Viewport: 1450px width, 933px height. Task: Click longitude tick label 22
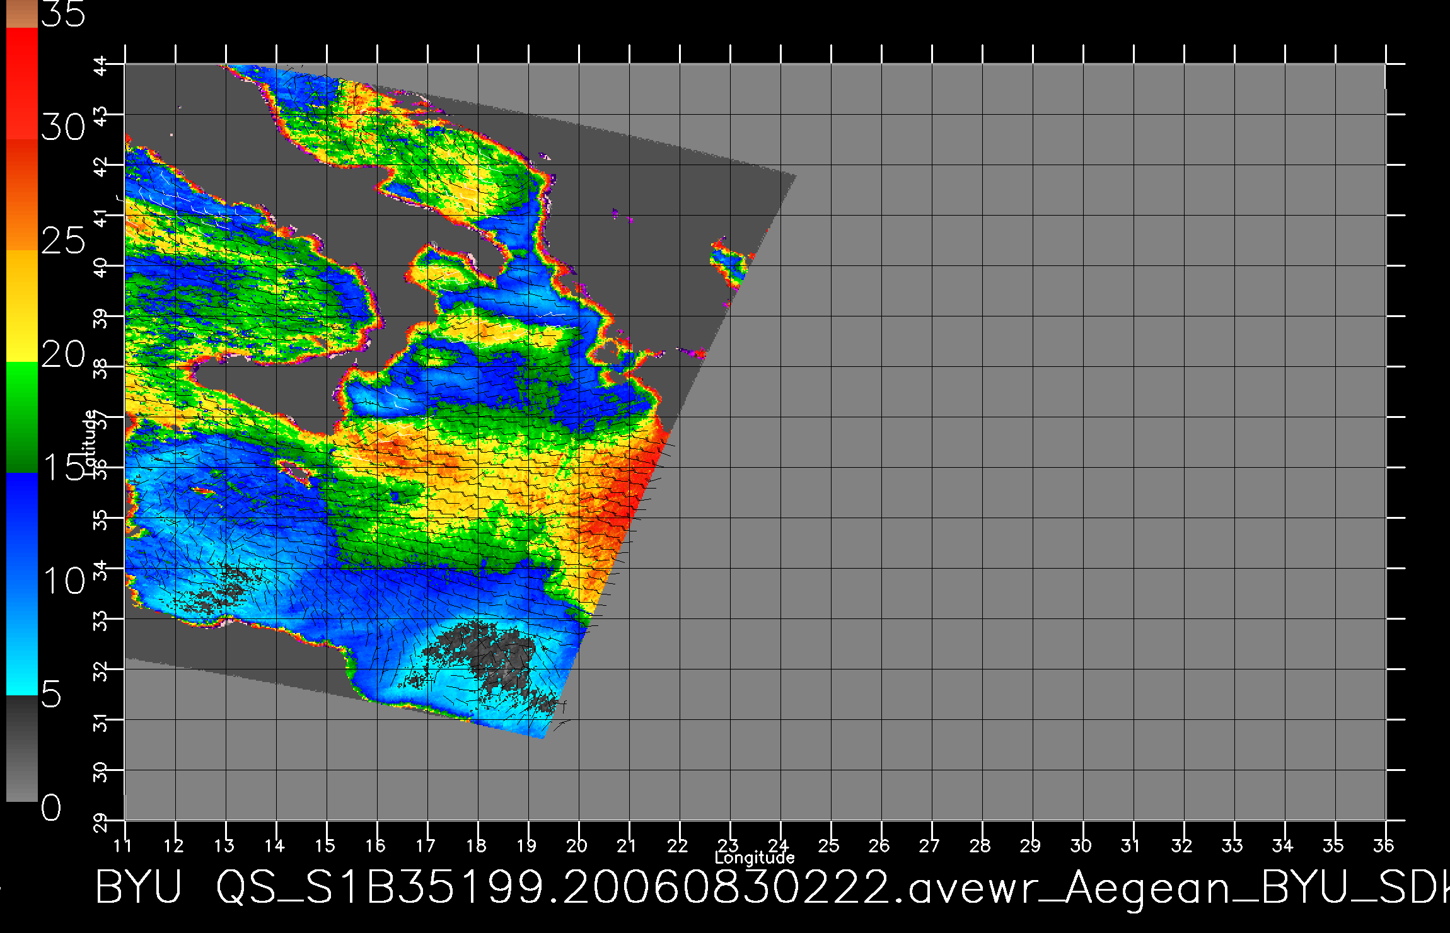click(x=678, y=845)
